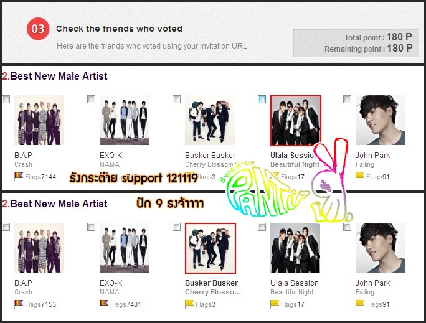
Task: Click the Total point box
Action: point(356,43)
